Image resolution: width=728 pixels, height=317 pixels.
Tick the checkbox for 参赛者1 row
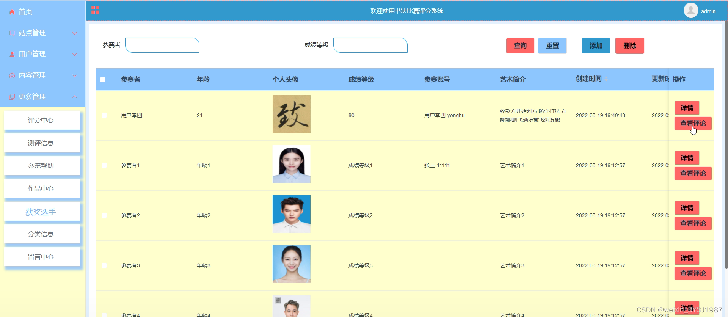[104, 165]
